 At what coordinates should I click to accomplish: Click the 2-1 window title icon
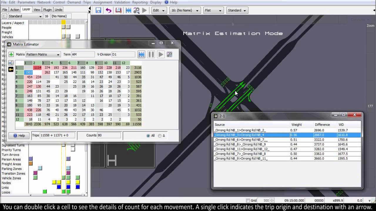click(216, 116)
